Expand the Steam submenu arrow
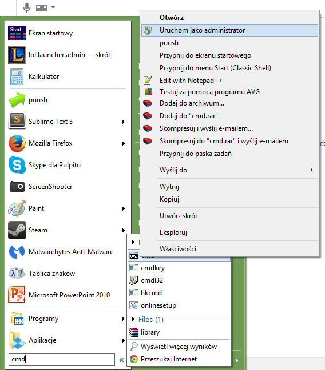Screen dimensions: 325x370 (x=123, y=230)
